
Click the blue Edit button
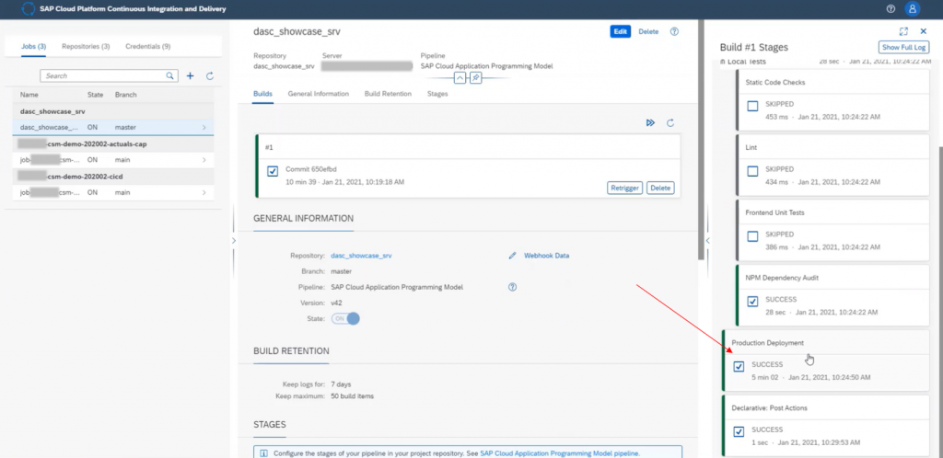tap(620, 32)
